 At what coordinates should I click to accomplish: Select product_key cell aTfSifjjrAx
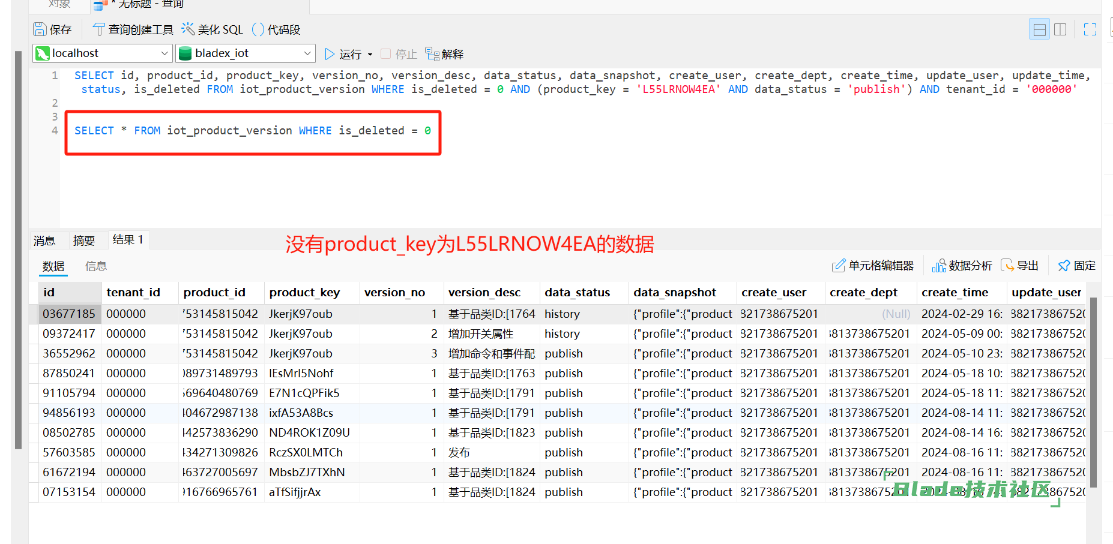click(x=312, y=492)
